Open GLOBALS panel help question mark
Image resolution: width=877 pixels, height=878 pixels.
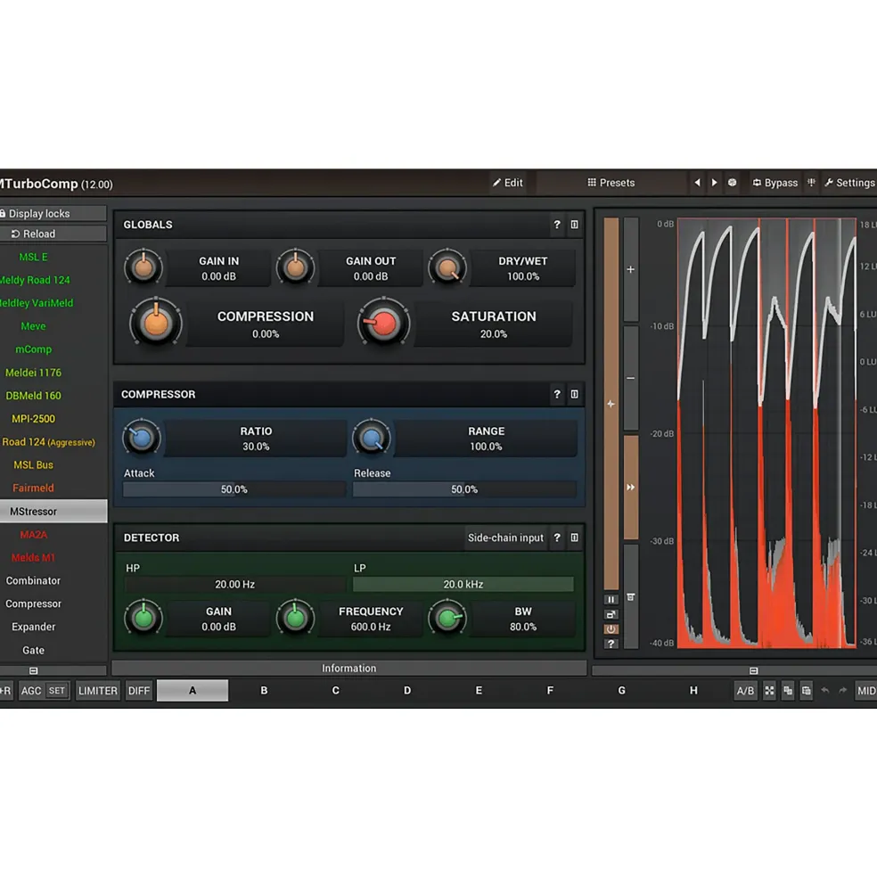(557, 225)
